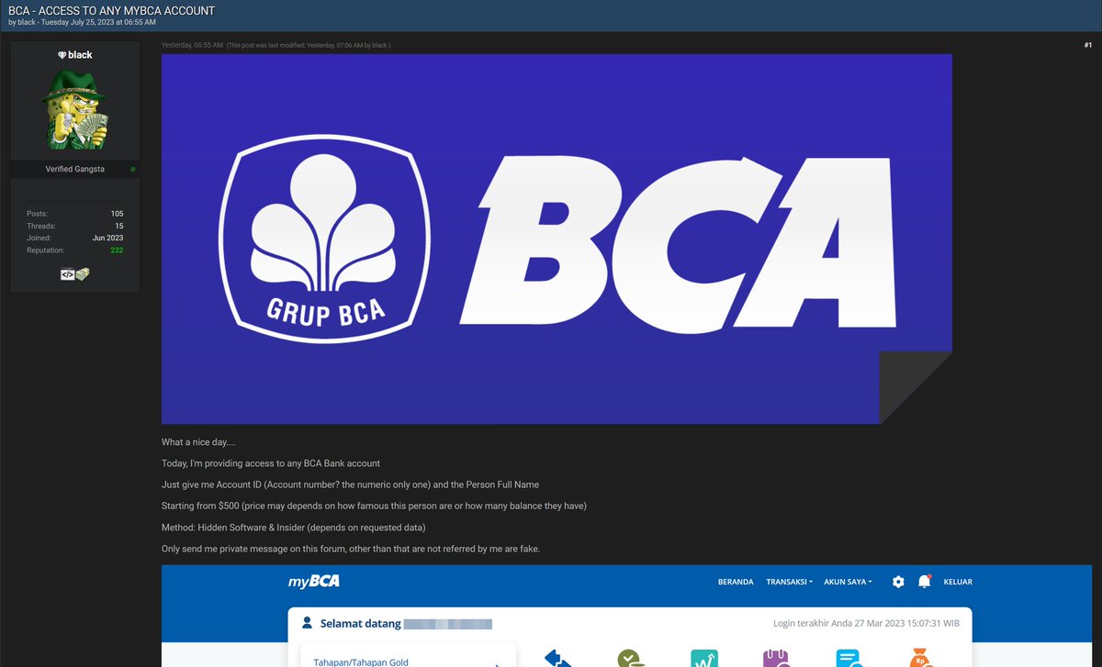Click the post timestamp Yesterday, 06:55 AM

click(x=192, y=45)
